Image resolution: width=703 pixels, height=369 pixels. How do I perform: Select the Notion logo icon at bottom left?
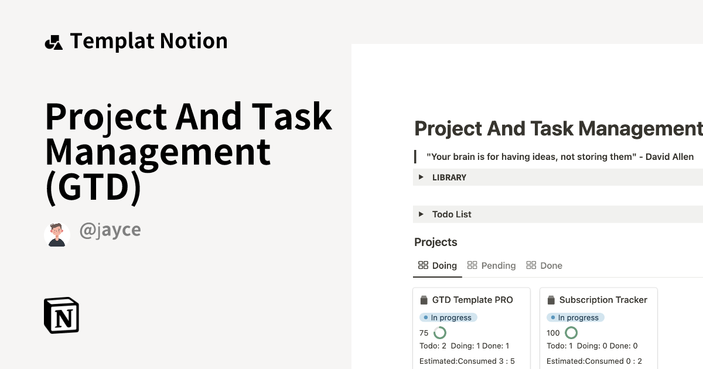[x=61, y=315]
